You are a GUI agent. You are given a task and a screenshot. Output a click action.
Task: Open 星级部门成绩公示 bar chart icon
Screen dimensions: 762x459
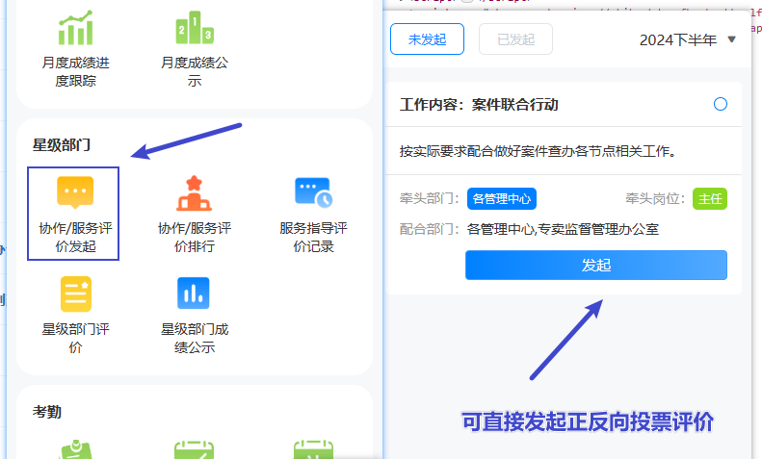[x=194, y=293]
